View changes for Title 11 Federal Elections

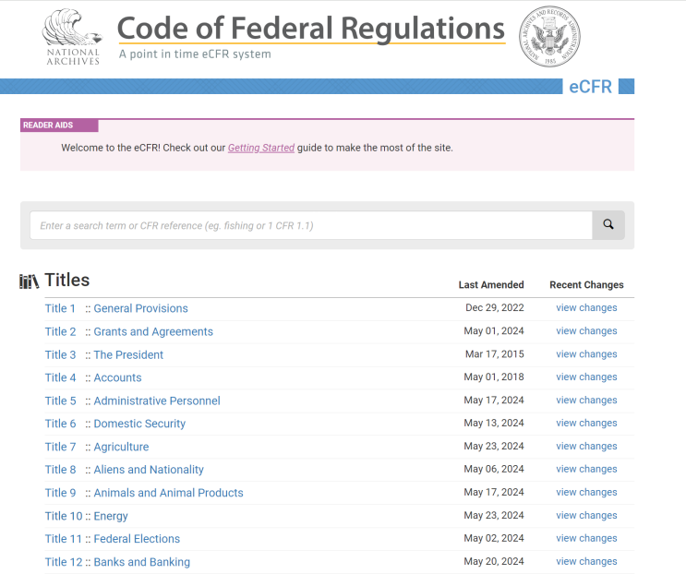(586, 539)
